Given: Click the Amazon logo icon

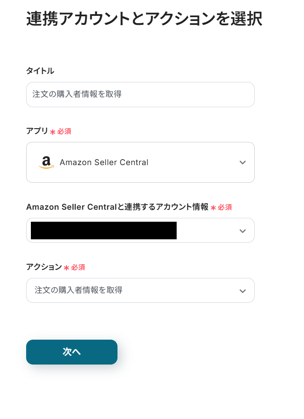Looking at the screenshot, I should click(46, 163).
